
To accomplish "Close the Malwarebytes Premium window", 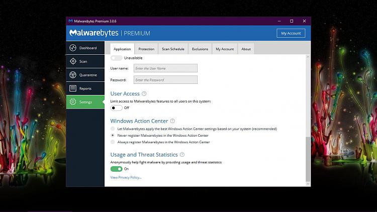I will point(304,21).
